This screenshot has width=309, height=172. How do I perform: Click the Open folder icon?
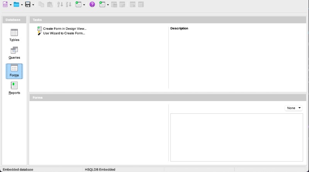tap(16, 4)
